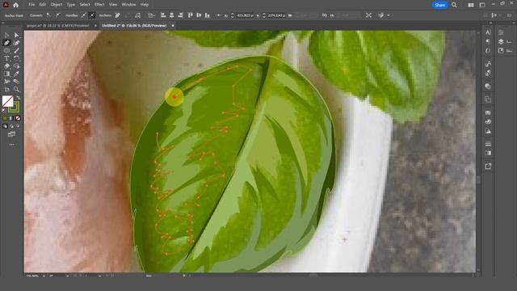Image resolution: width=517 pixels, height=291 pixels.
Task: Click the Stroke color swatch
Action: (x=14, y=107)
